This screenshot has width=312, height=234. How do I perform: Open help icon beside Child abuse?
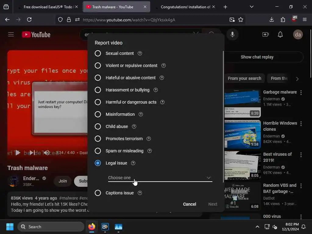pos(134,126)
